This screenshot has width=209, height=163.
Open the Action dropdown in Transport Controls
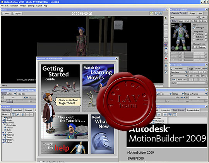[12, 94]
